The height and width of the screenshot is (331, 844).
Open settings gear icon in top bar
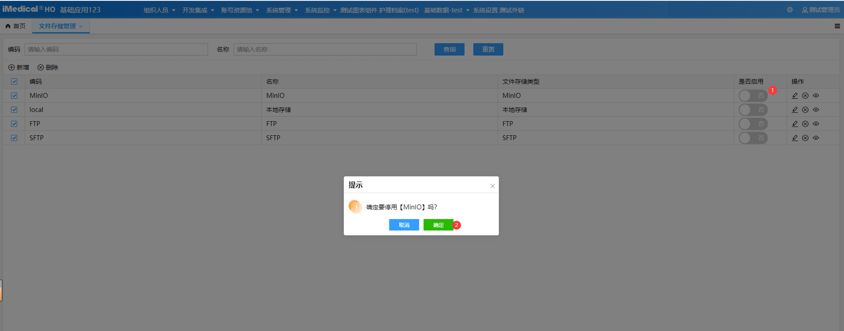[790, 10]
